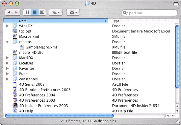Open the gear Action menu
The image size is (181, 125).
tap(73, 12)
